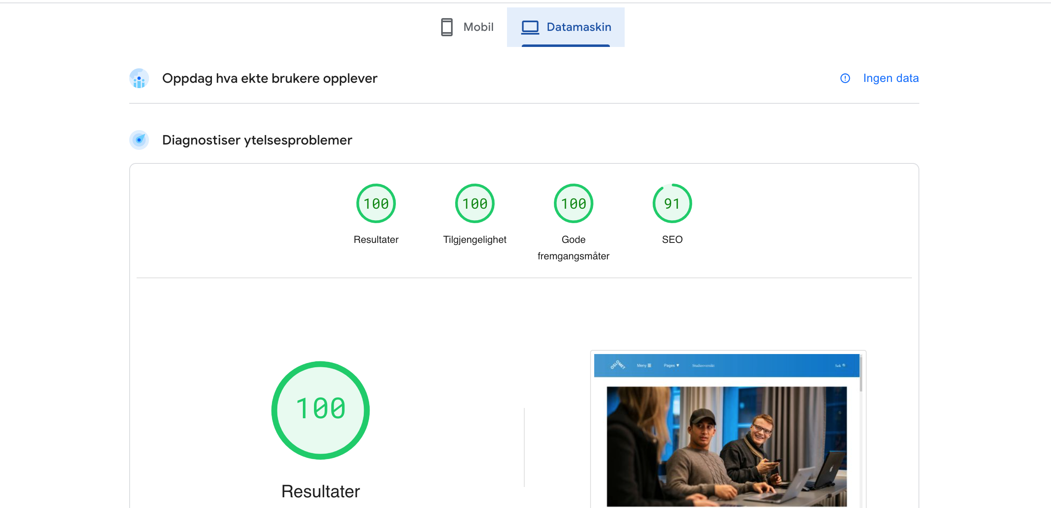Click the real-user experience section icon
The height and width of the screenshot is (508, 1051).
click(139, 78)
